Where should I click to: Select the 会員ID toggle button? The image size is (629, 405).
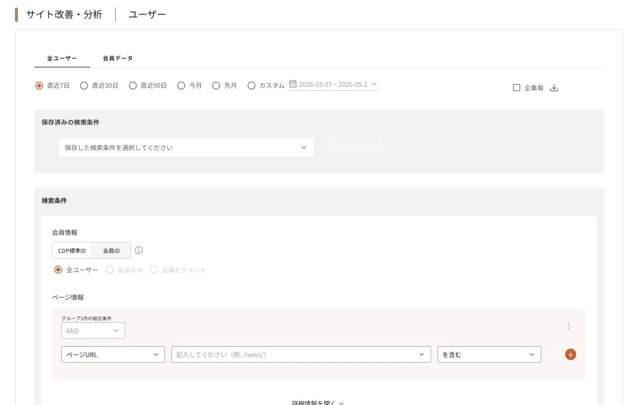pos(111,250)
